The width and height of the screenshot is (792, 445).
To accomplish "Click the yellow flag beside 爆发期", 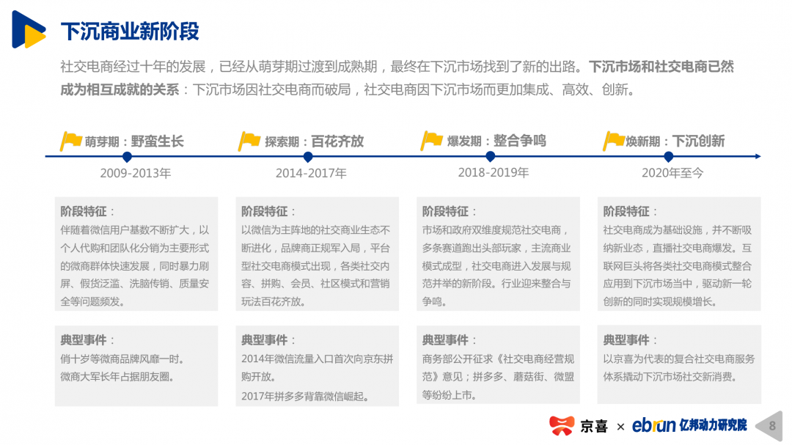I will coord(431,141).
